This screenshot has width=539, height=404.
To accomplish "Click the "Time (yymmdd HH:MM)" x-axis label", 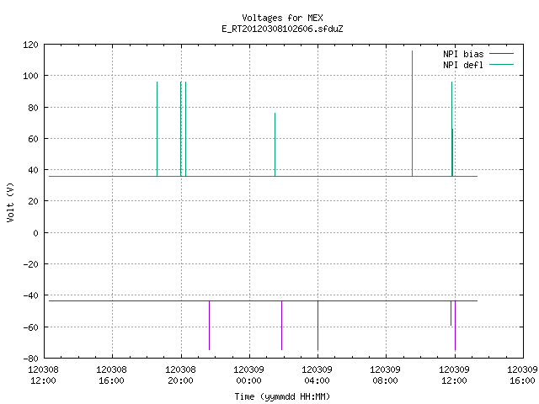I will pos(282,396).
